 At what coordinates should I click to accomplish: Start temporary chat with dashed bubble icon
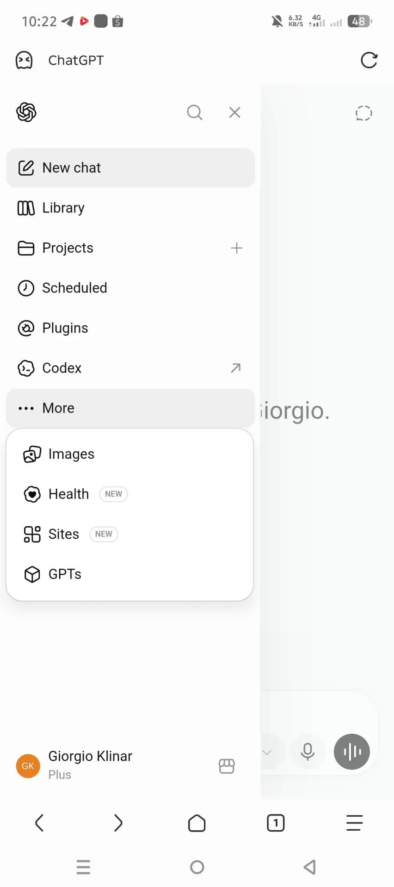point(364,113)
